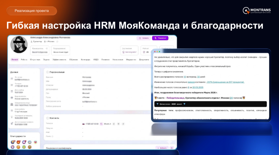
Task: Click the -207% decrease link
Action: coord(225,82)
